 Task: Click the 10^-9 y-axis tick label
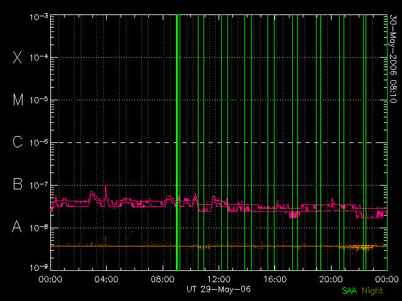coord(39,268)
